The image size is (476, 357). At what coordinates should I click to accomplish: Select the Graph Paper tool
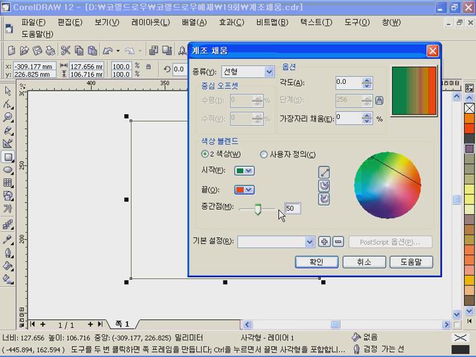click(7, 182)
